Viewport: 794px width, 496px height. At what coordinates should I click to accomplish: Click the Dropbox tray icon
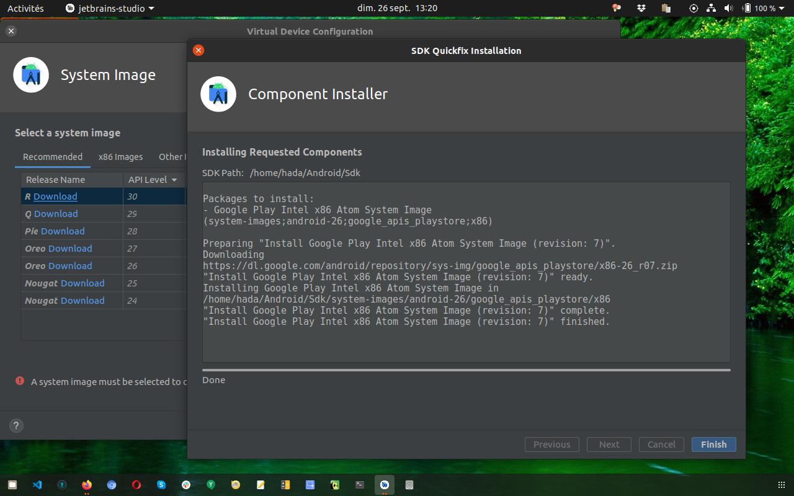click(641, 8)
